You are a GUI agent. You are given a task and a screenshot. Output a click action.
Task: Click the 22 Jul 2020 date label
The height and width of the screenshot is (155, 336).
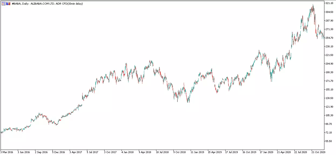301,152
